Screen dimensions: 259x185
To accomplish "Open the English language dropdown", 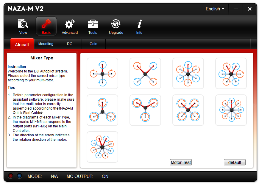I will pyautogui.click(x=215, y=9).
